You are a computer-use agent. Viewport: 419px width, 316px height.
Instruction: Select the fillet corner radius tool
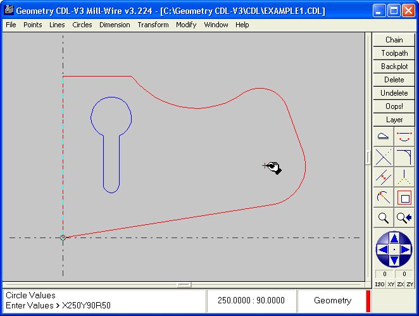tap(404, 157)
